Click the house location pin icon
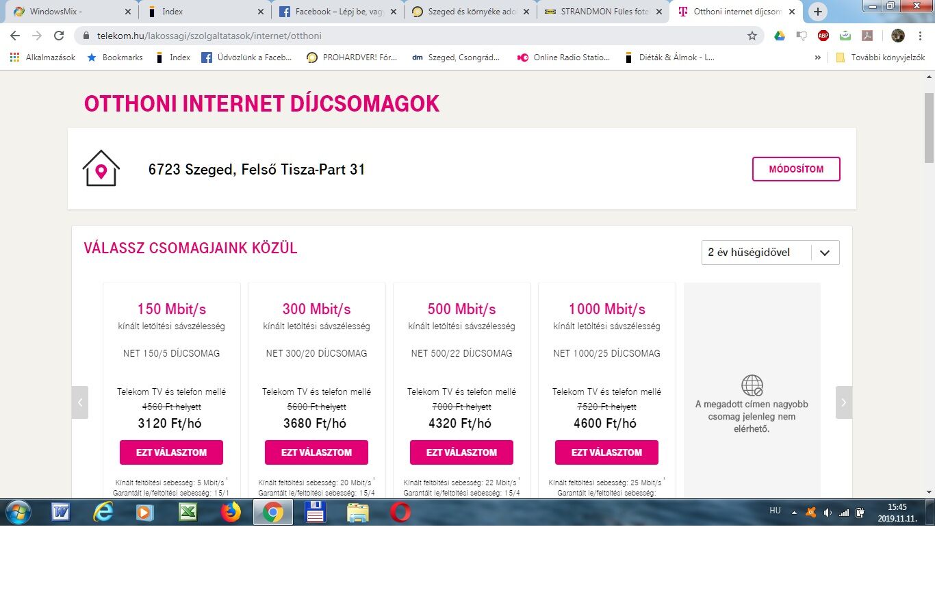This screenshot has height=616, width=935. (x=101, y=168)
